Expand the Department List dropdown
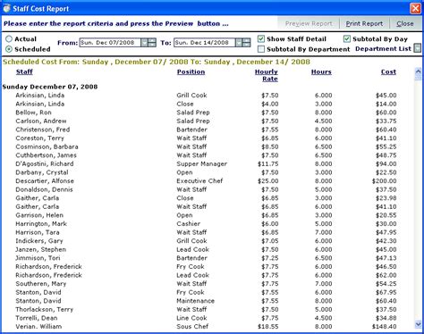The height and width of the screenshot is (334, 424). pos(418,48)
